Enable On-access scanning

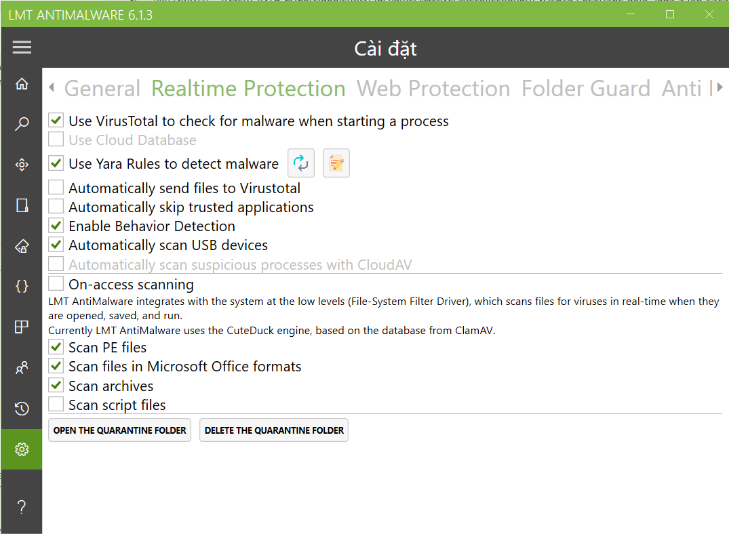click(x=56, y=284)
